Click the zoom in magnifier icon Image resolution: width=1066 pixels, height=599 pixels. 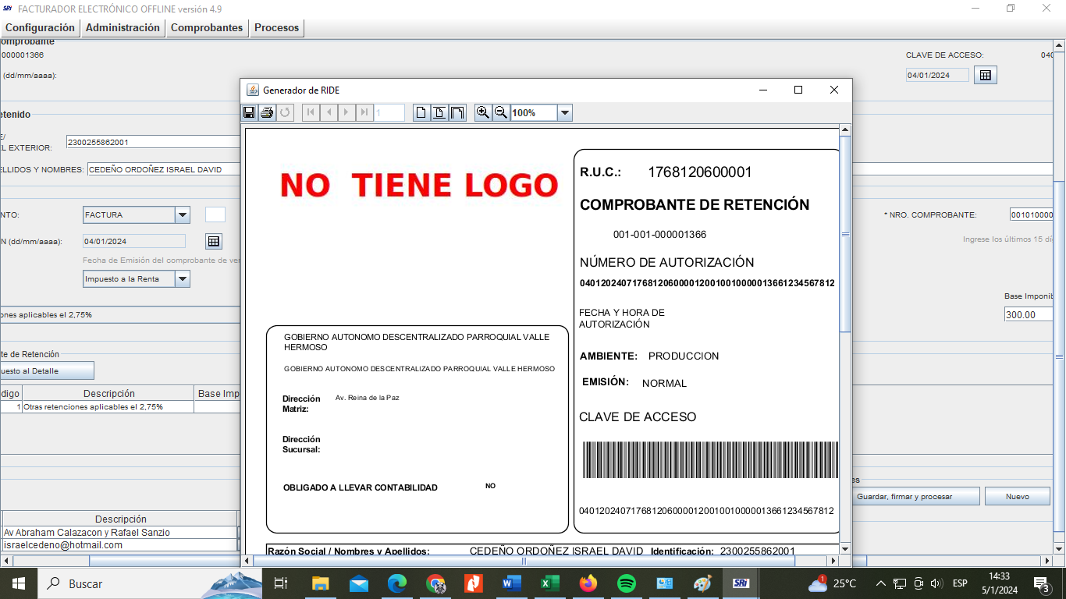pyautogui.click(x=483, y=112)
